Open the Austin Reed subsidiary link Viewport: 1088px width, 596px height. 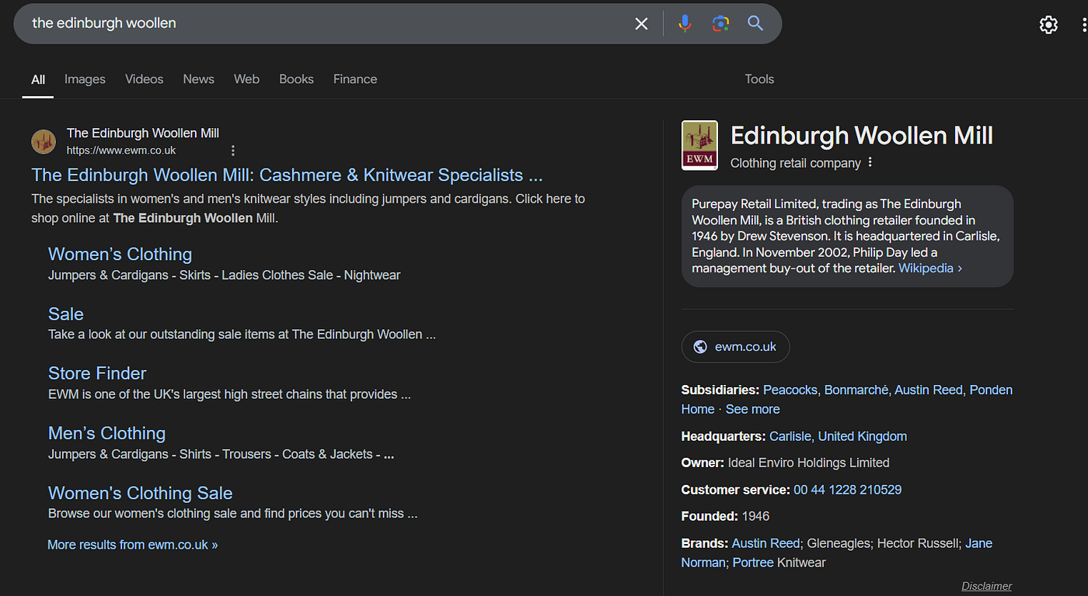(x=929, y=390)
